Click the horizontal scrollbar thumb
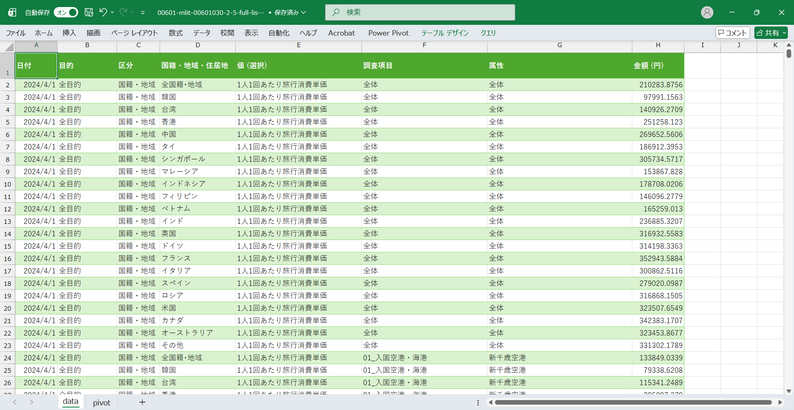Viewport: 794px width, 410px height. (x=633, y=402)
